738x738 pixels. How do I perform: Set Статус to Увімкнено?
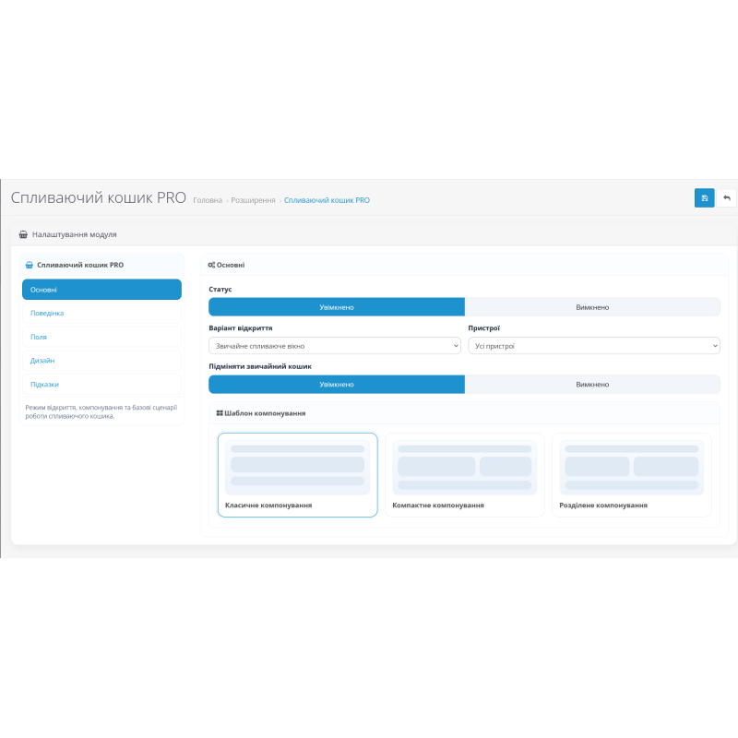point(337,307)
